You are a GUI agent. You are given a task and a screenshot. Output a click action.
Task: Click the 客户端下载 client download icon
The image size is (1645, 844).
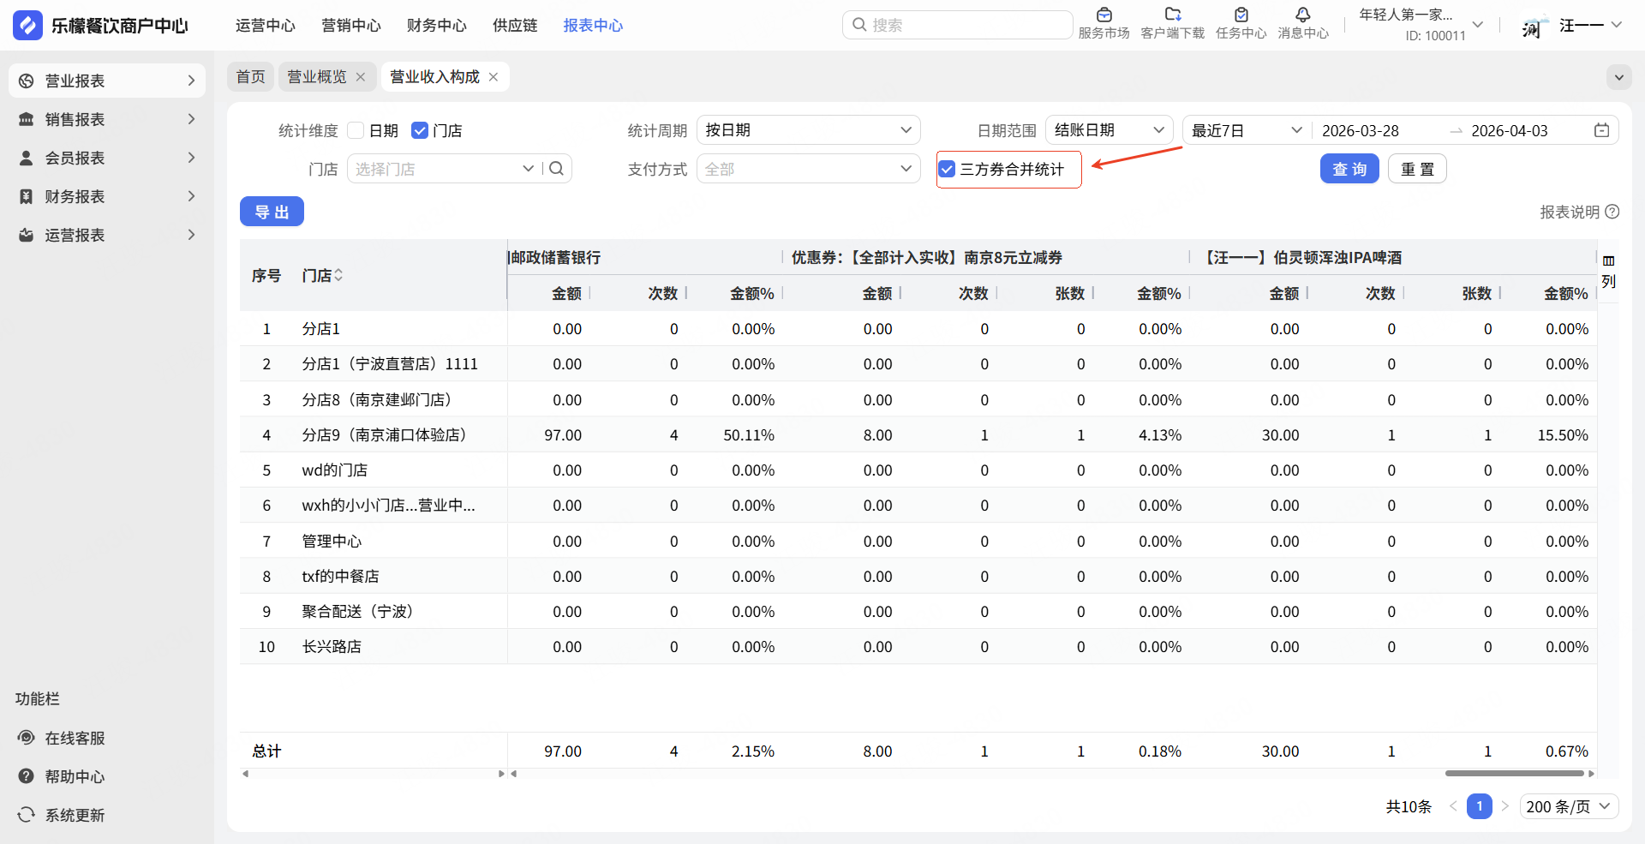pyautogui.click(x=1172, y=15)
